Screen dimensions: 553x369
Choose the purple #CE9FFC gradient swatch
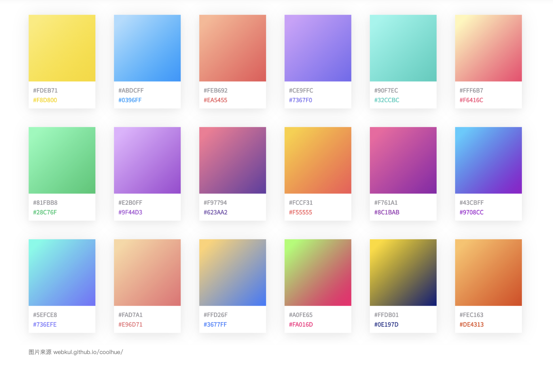pyautogui.click(x=318, y=48)
